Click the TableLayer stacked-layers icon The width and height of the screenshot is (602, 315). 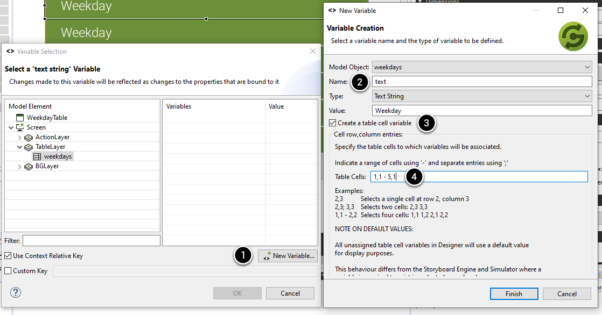pyautogui.click(x=28, y=146)
